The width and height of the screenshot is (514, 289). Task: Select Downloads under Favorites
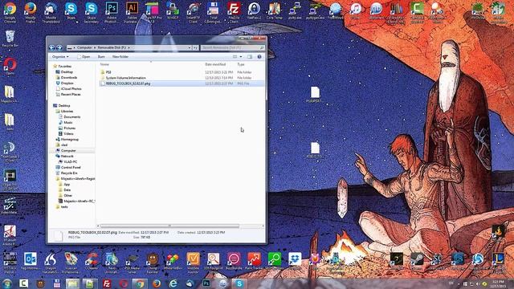click(69, 78)
